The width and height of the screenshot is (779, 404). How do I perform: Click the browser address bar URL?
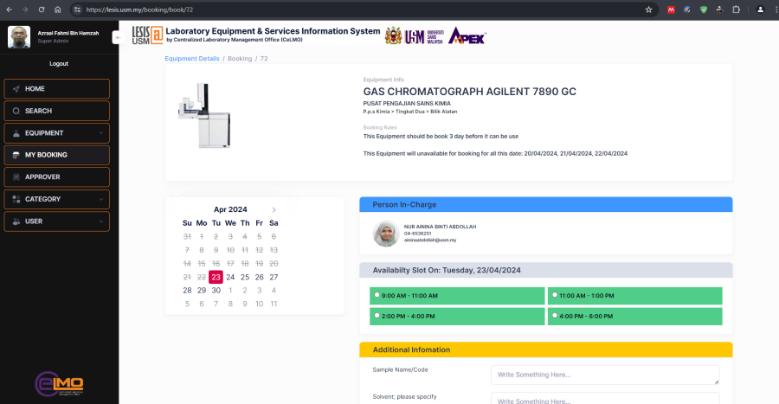(x=139, y=10)
